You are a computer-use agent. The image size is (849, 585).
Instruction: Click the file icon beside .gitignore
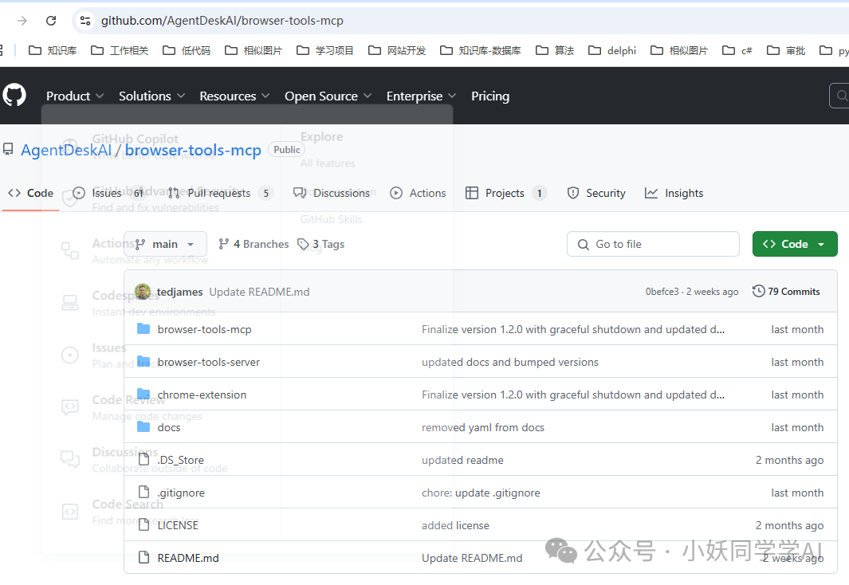pos(143,492)
